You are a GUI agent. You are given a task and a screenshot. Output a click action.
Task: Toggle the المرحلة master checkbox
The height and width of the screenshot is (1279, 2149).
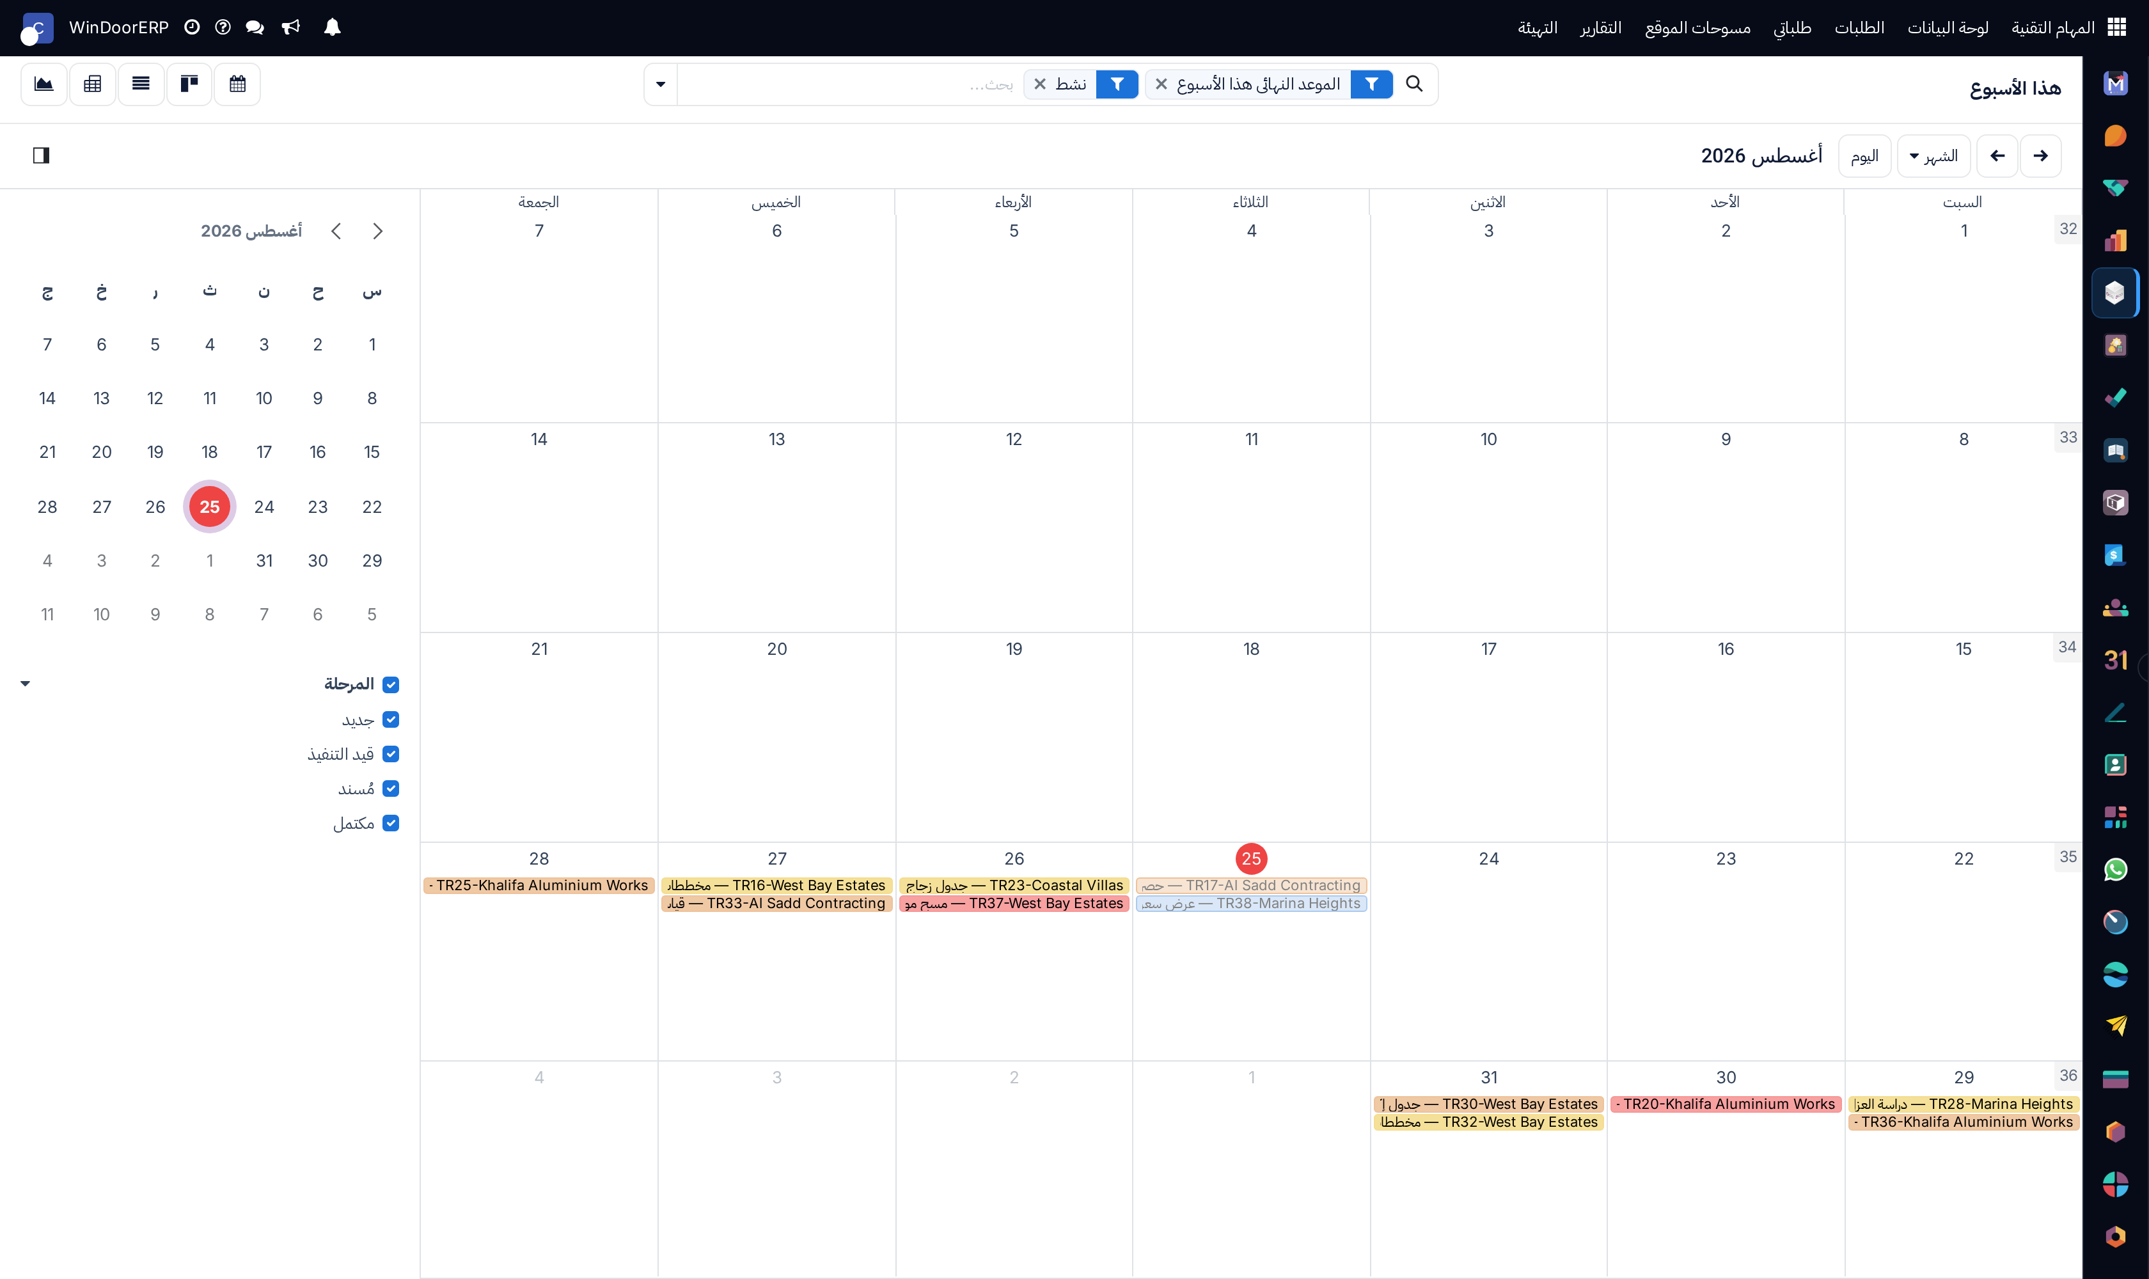tap(391, 684)
